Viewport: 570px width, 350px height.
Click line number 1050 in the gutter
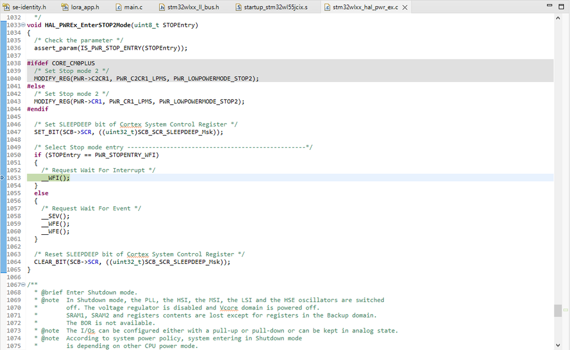[14, 155]
